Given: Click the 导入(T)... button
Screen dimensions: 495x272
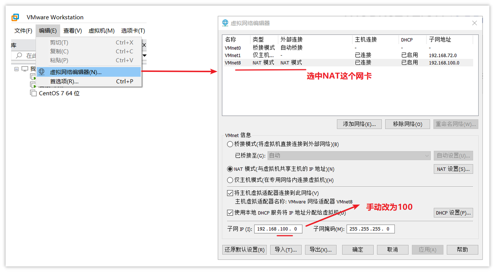Looking at the screenshot, I should pyautogui.click(x=285, y=250).
